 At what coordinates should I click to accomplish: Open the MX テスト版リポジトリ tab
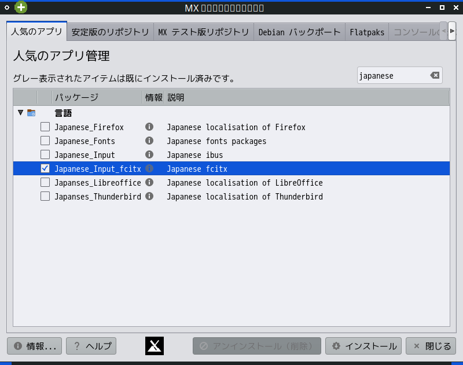click(204, 32)
